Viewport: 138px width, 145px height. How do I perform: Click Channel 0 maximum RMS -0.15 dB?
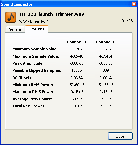(76, 92)
